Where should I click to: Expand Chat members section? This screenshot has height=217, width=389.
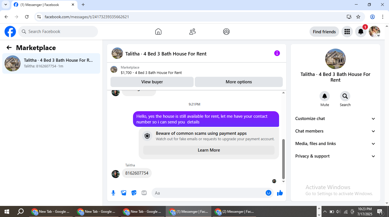[x=335, y=131]
